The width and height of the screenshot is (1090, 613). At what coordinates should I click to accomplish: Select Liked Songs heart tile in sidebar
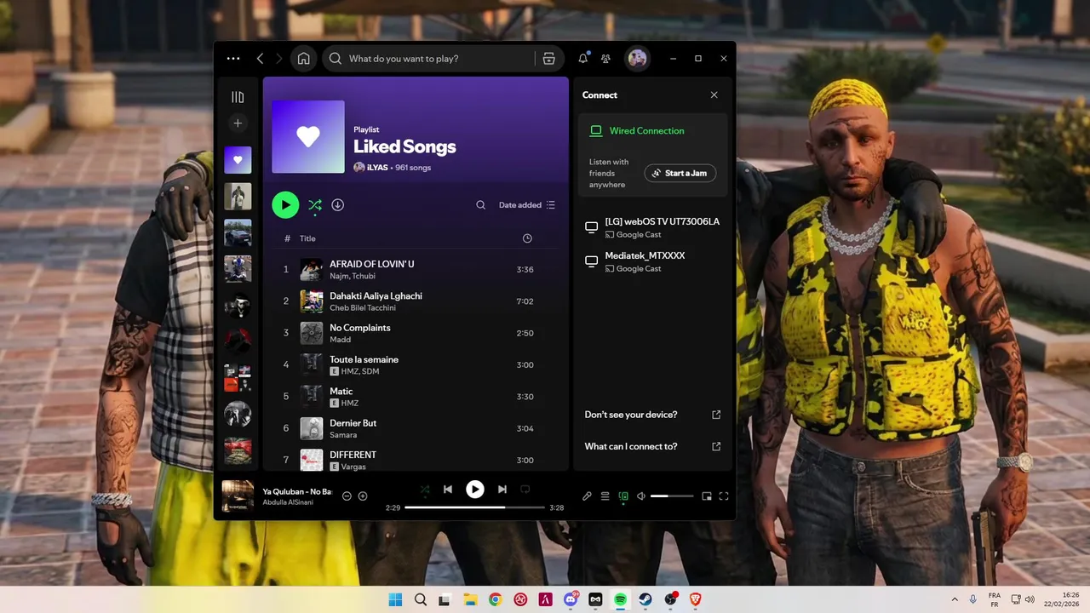pyautogui.click(x=238, y=160)
